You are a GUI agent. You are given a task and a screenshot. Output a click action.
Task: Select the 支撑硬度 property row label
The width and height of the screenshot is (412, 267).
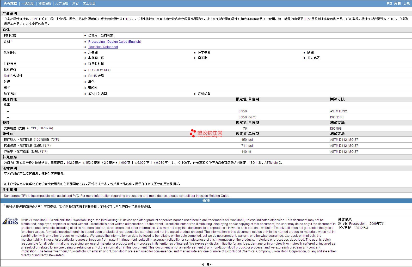tap(28, 128)
